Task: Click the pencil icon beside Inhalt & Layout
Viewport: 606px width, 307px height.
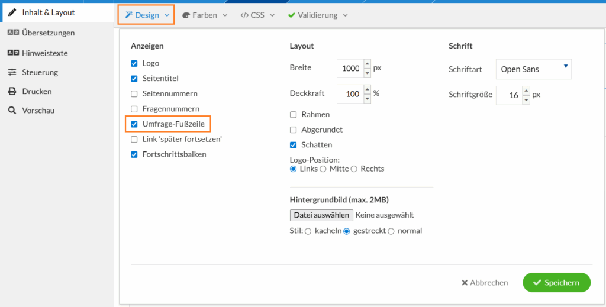Action: [12, 12]
